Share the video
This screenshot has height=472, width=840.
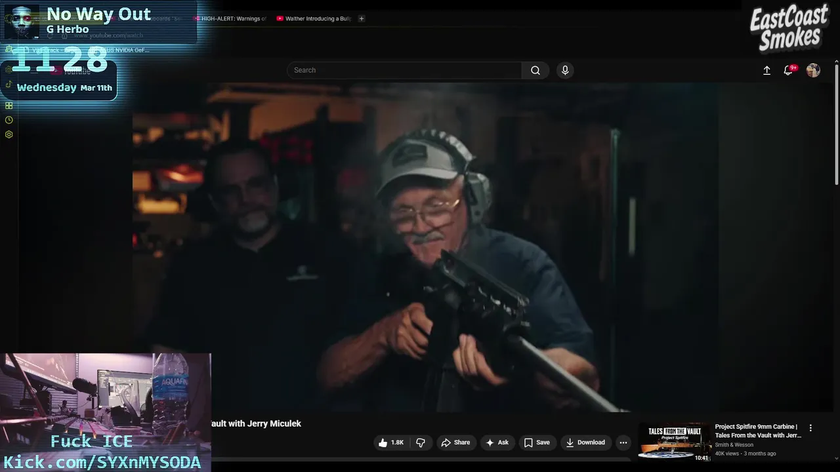[455, 442]
